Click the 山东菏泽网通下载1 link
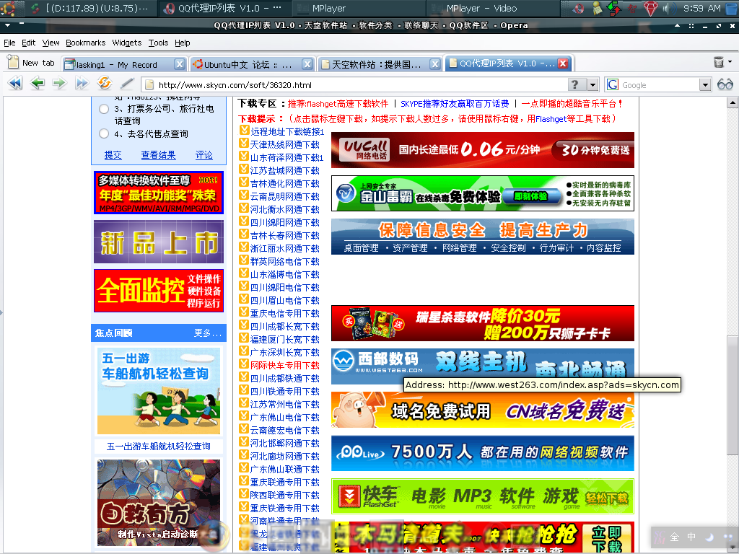This screenshot has height=554, width=739. click(287, 158)
